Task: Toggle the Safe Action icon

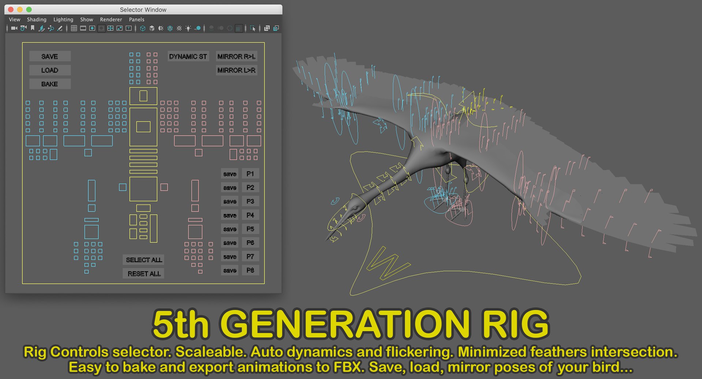Action: click(120, 28)
